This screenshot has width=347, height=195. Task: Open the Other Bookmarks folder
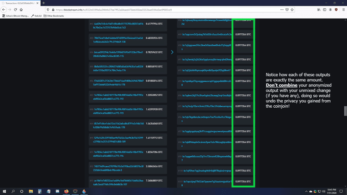(x=54, y=16)
